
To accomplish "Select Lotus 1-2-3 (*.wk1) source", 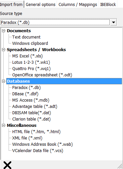I will click(31, 62).
